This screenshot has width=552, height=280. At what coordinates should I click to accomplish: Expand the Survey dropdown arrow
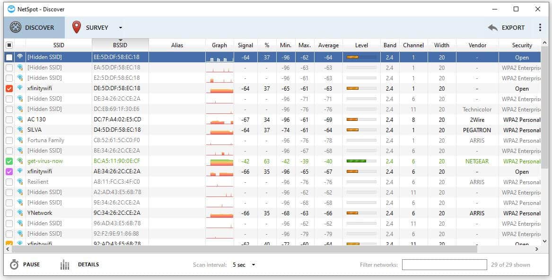tap(120, 28)
